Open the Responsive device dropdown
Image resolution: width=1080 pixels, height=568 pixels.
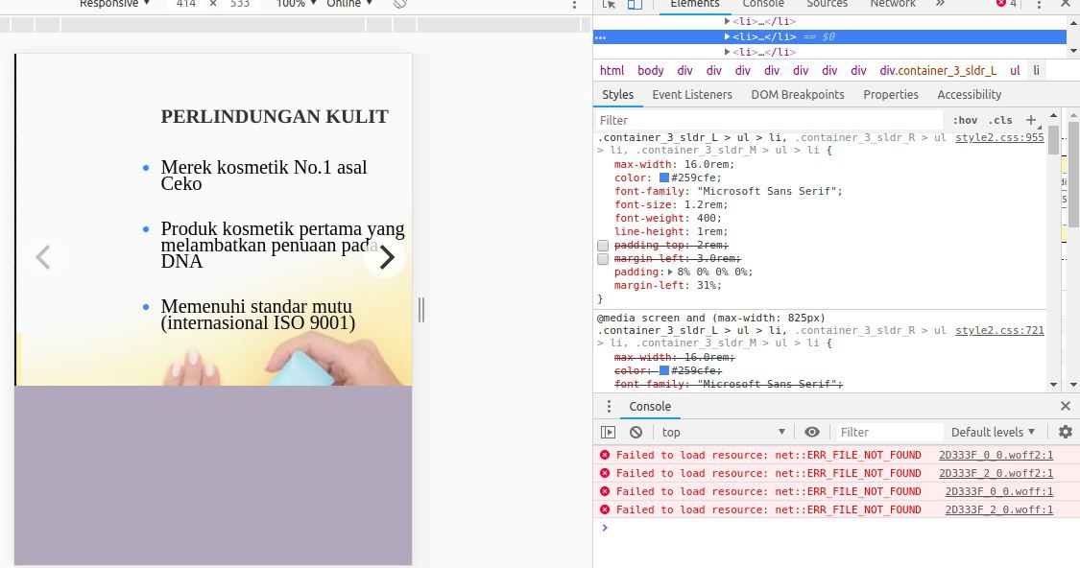[x=114, y=4]
